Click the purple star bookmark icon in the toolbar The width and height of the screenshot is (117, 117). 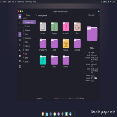pos(20,17)
